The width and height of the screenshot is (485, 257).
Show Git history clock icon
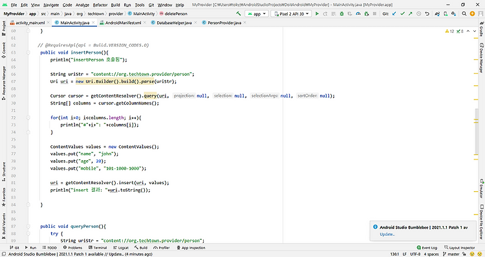419,14
